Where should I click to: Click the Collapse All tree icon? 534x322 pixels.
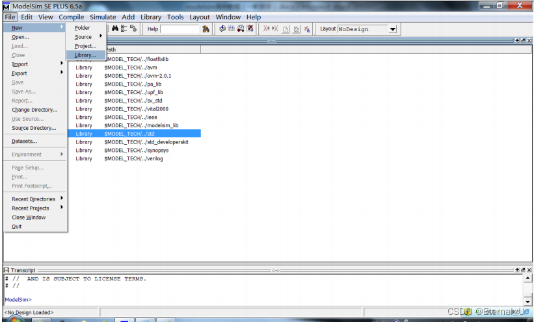click(x=124, y=29)
